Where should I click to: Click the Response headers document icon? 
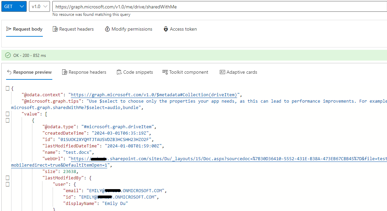click(64, 72)
